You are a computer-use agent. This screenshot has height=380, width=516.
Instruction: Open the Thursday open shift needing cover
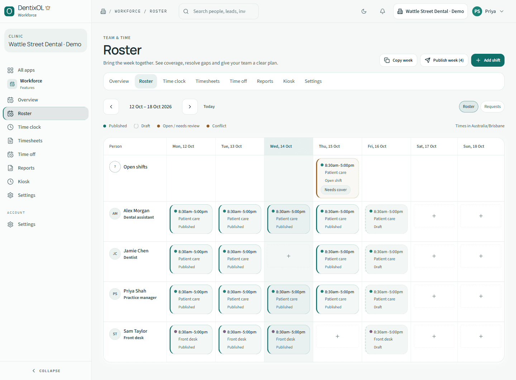338,178
